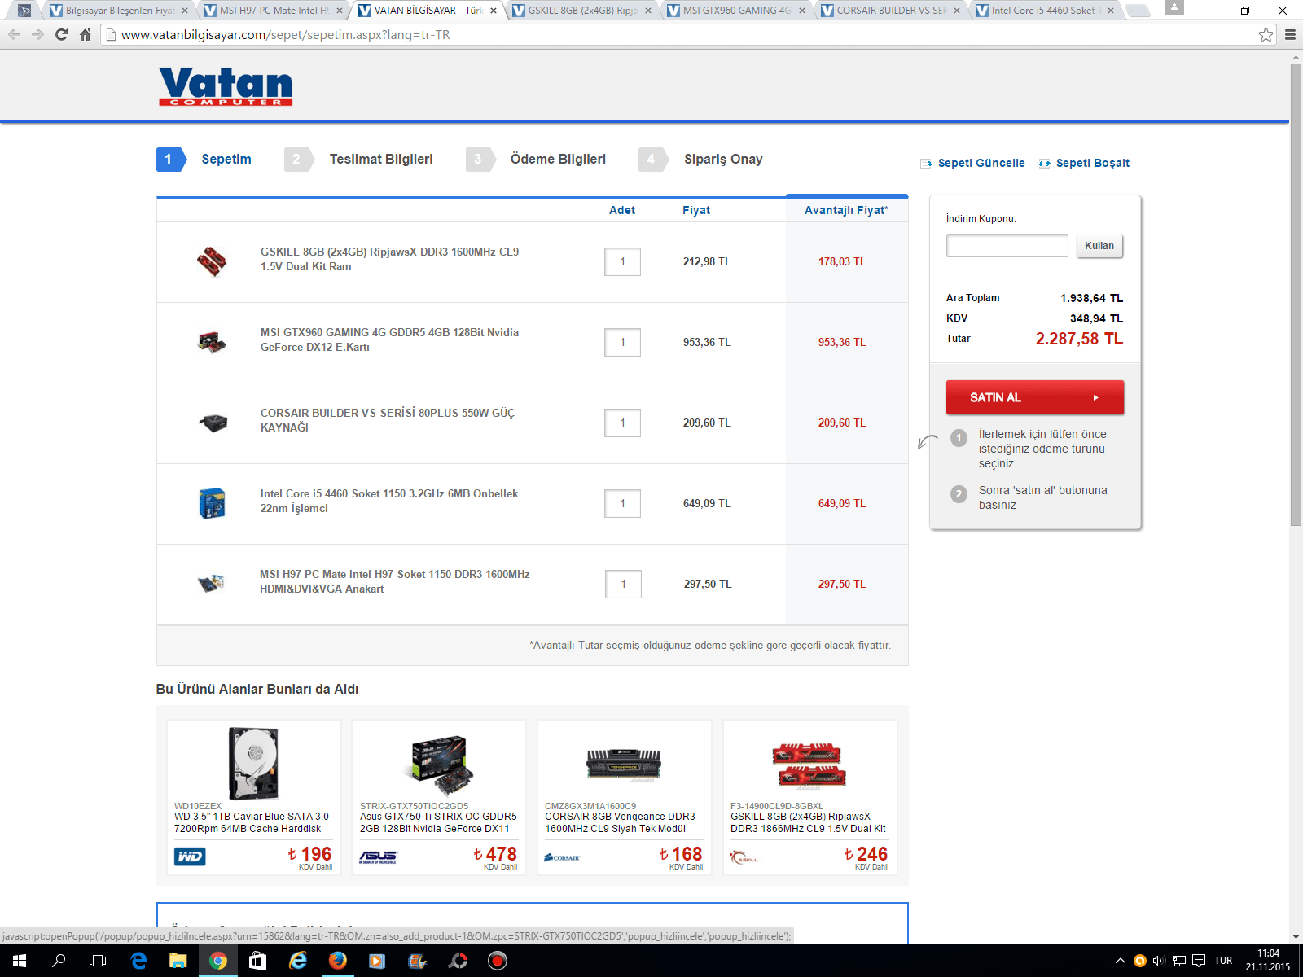The width and height of the screenshot is (1303, 977).
Task: Open File Explorer from the taskbar
Action: click(x=178, y=961)
